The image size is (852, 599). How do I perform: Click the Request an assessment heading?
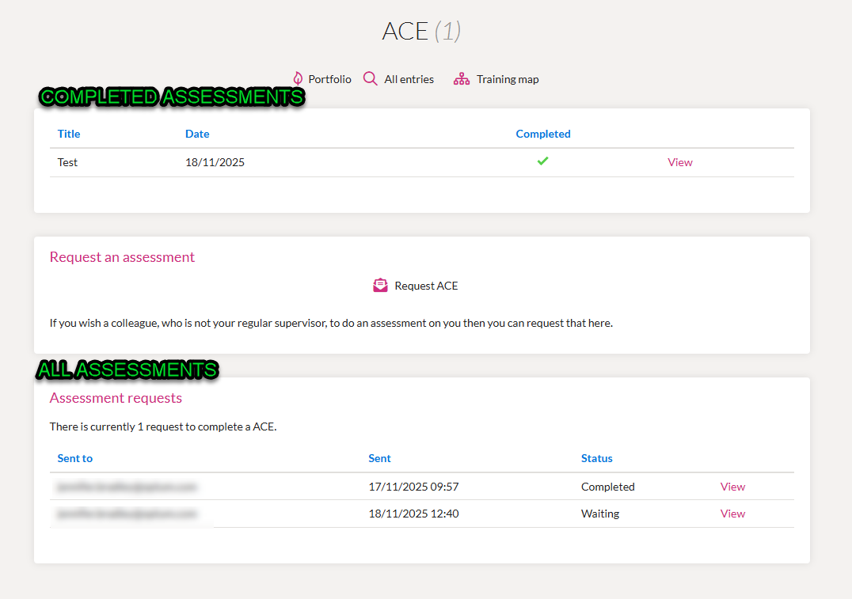[x=122, y=257]
